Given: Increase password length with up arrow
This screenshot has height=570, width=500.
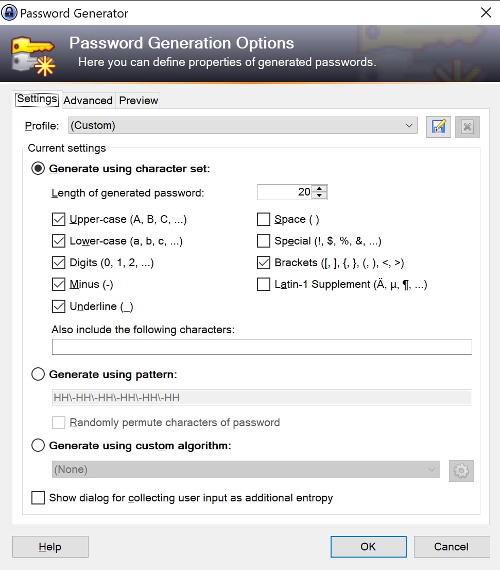Looking at the screenshot, I should pos(319,188).
